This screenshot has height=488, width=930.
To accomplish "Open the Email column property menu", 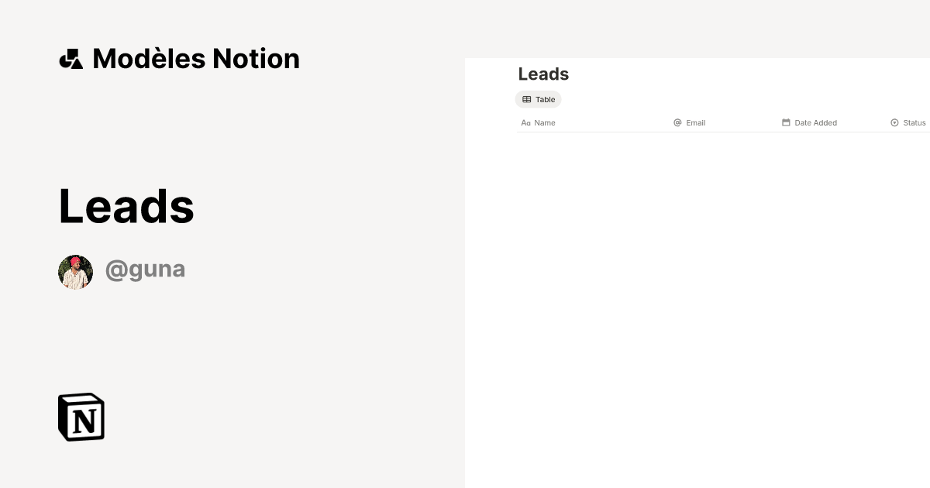I will tap(695, 122).
